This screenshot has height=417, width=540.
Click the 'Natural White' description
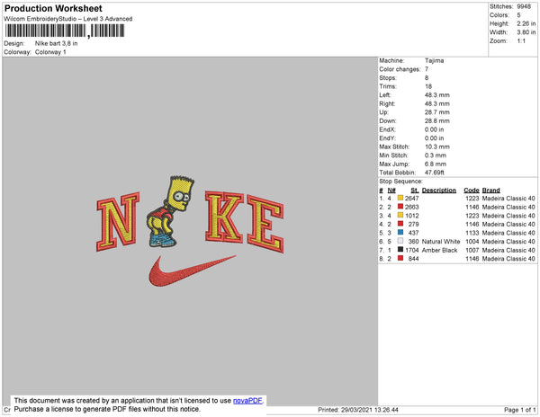[x=441, y=242]
